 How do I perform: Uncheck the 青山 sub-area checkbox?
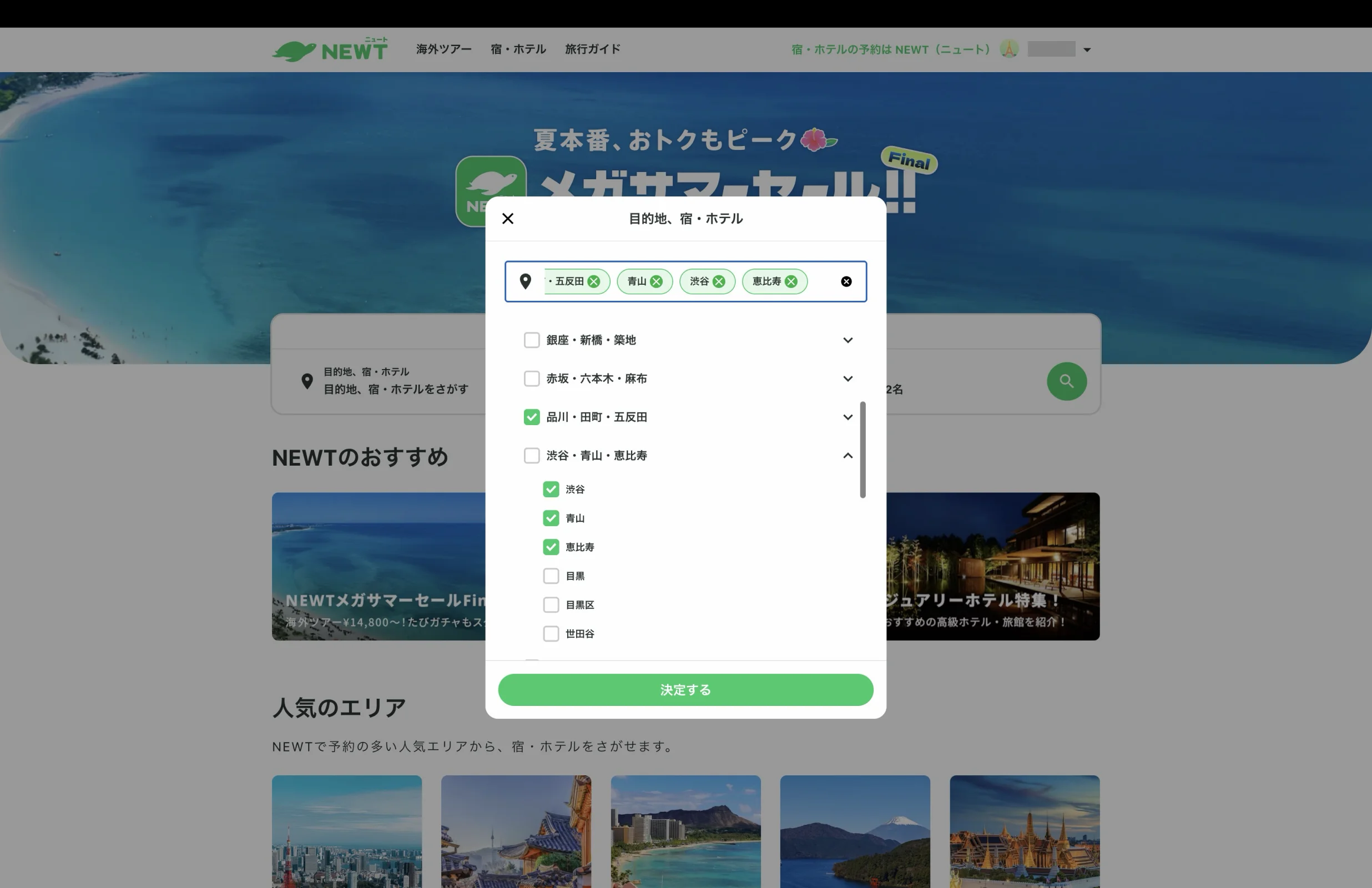coord(551,518)
